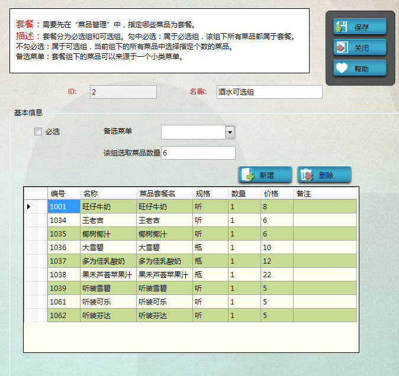Click the 该组选取菜品数量 input field

[198, 153]
